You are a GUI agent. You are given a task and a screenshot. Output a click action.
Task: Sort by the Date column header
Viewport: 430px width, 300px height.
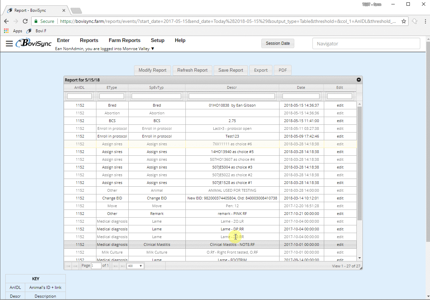point(301,87)
